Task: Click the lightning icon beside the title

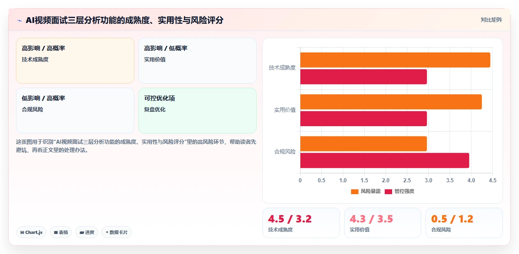Action: pos(19,20)
